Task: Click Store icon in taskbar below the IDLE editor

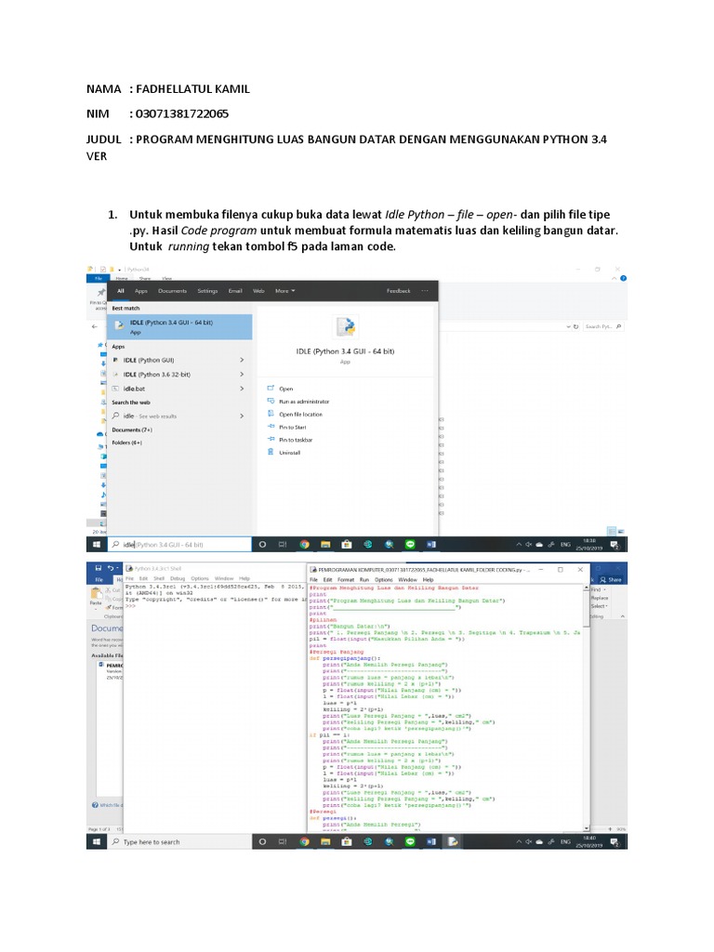Action: [347, 841]
